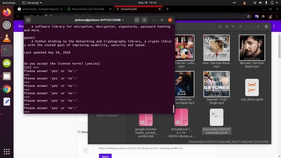Viewport: 281px width, 158px height.
Task: Click 'Last updated May 20, 2020' text
Action: click(x=47, y=53)
